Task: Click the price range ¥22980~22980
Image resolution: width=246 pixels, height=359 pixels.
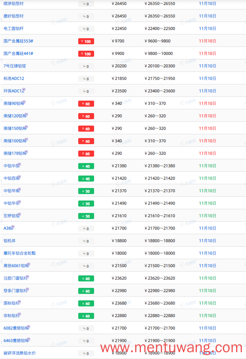Action: [160, 291]
